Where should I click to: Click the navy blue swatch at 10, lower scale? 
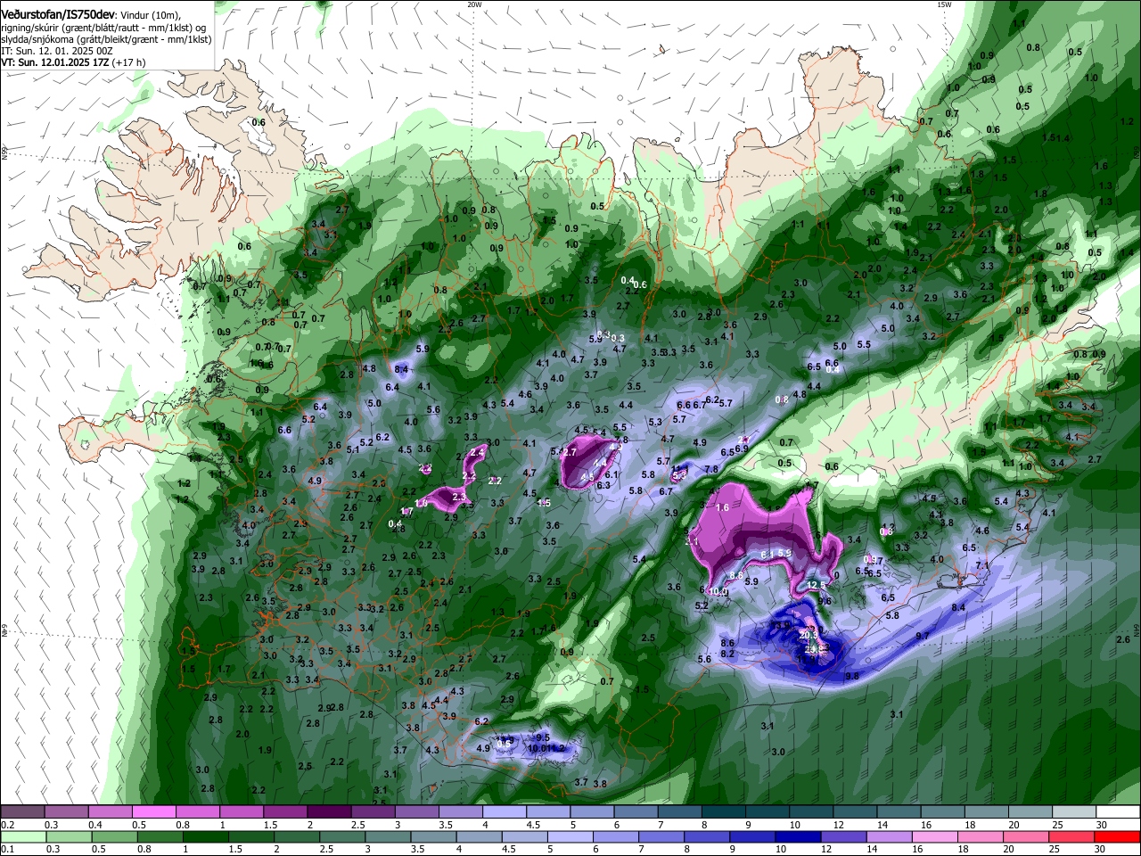pos(798,836)
